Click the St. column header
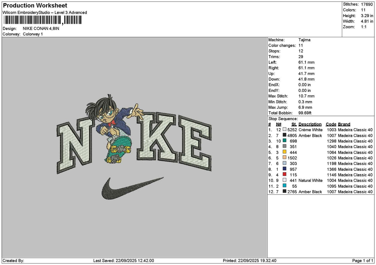The width and height of the screenshot is (376, 265). (x=294, y=124)
